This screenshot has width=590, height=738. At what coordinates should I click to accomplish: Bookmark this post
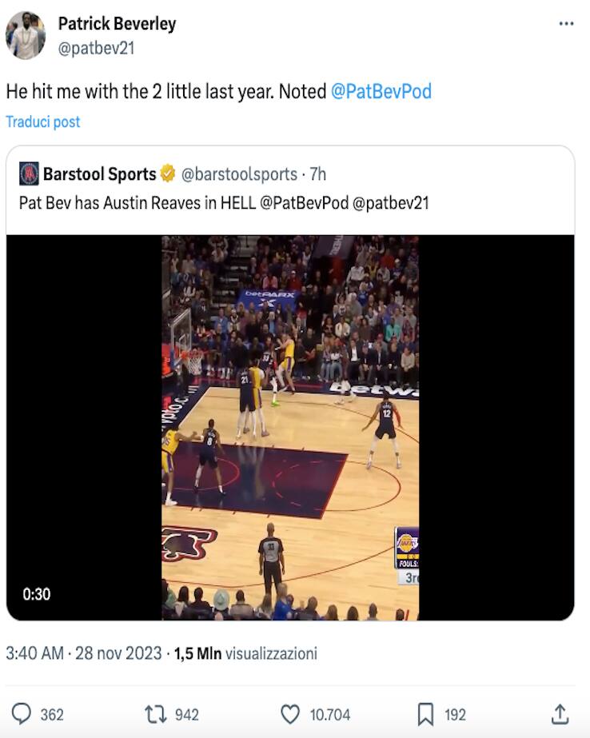tap(426, 713)
